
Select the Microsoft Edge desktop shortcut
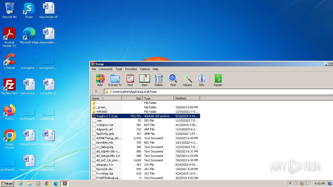(x=29, y=36)
